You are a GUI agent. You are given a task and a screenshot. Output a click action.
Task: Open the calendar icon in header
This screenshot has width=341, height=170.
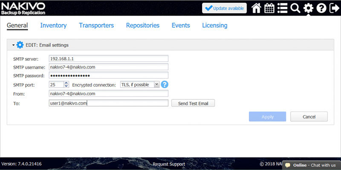pos(269,8)
